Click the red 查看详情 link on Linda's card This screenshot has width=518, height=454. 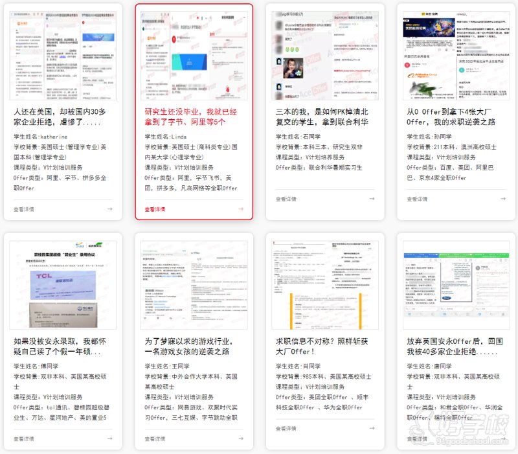pyautogui.click(x=155, y=209)
